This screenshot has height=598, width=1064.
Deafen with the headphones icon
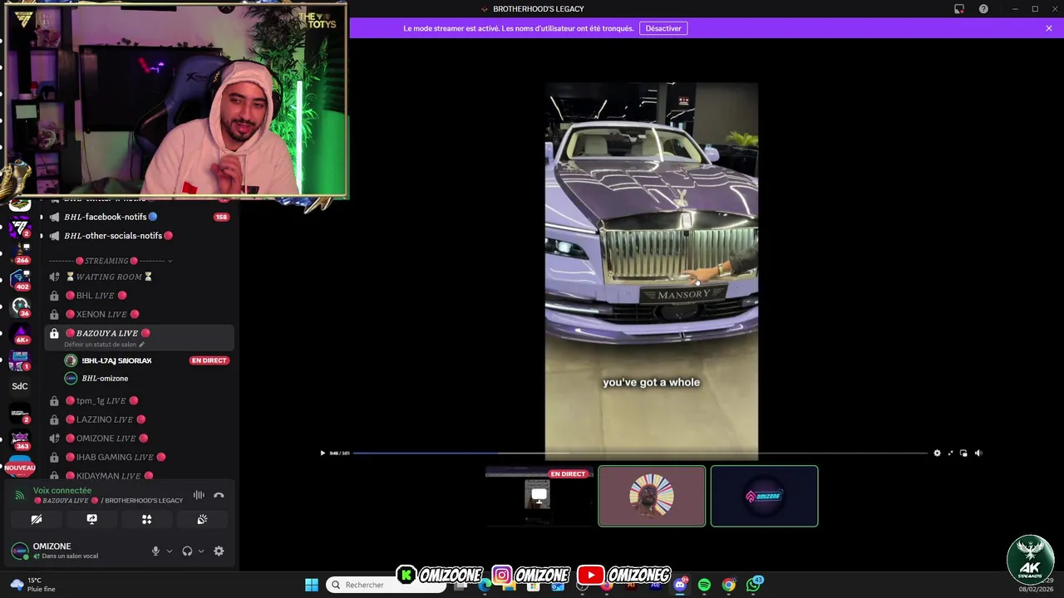[x=187, y=551]
